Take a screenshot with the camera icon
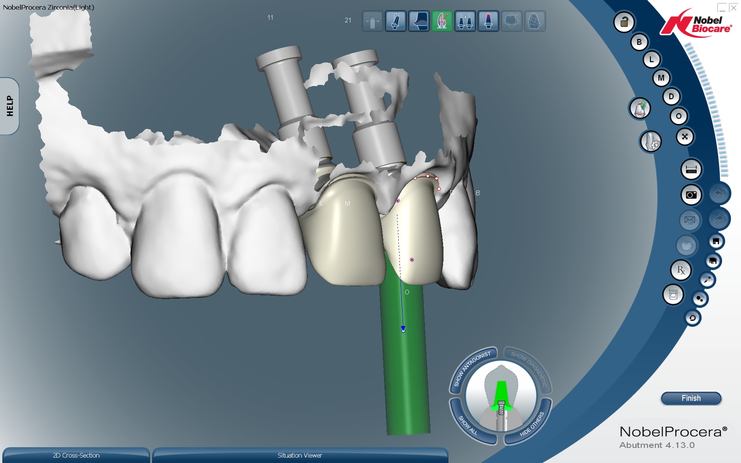 coord(691,194)
